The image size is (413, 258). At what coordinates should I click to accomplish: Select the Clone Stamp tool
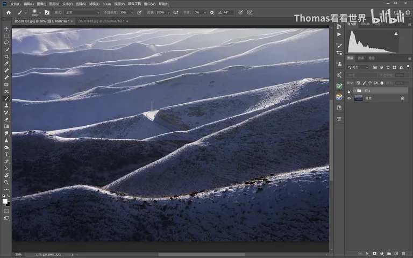tap(6, 105)
